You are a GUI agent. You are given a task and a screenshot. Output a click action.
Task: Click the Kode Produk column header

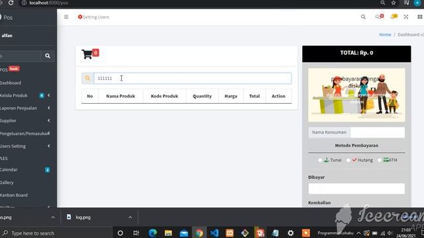coord(164,96)
